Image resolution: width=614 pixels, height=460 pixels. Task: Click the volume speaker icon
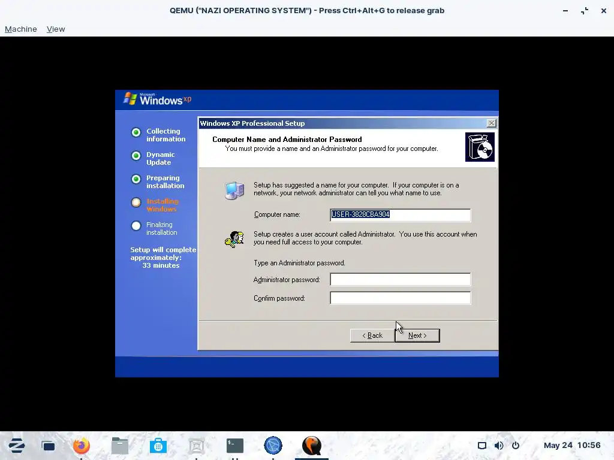pos(499,446)
